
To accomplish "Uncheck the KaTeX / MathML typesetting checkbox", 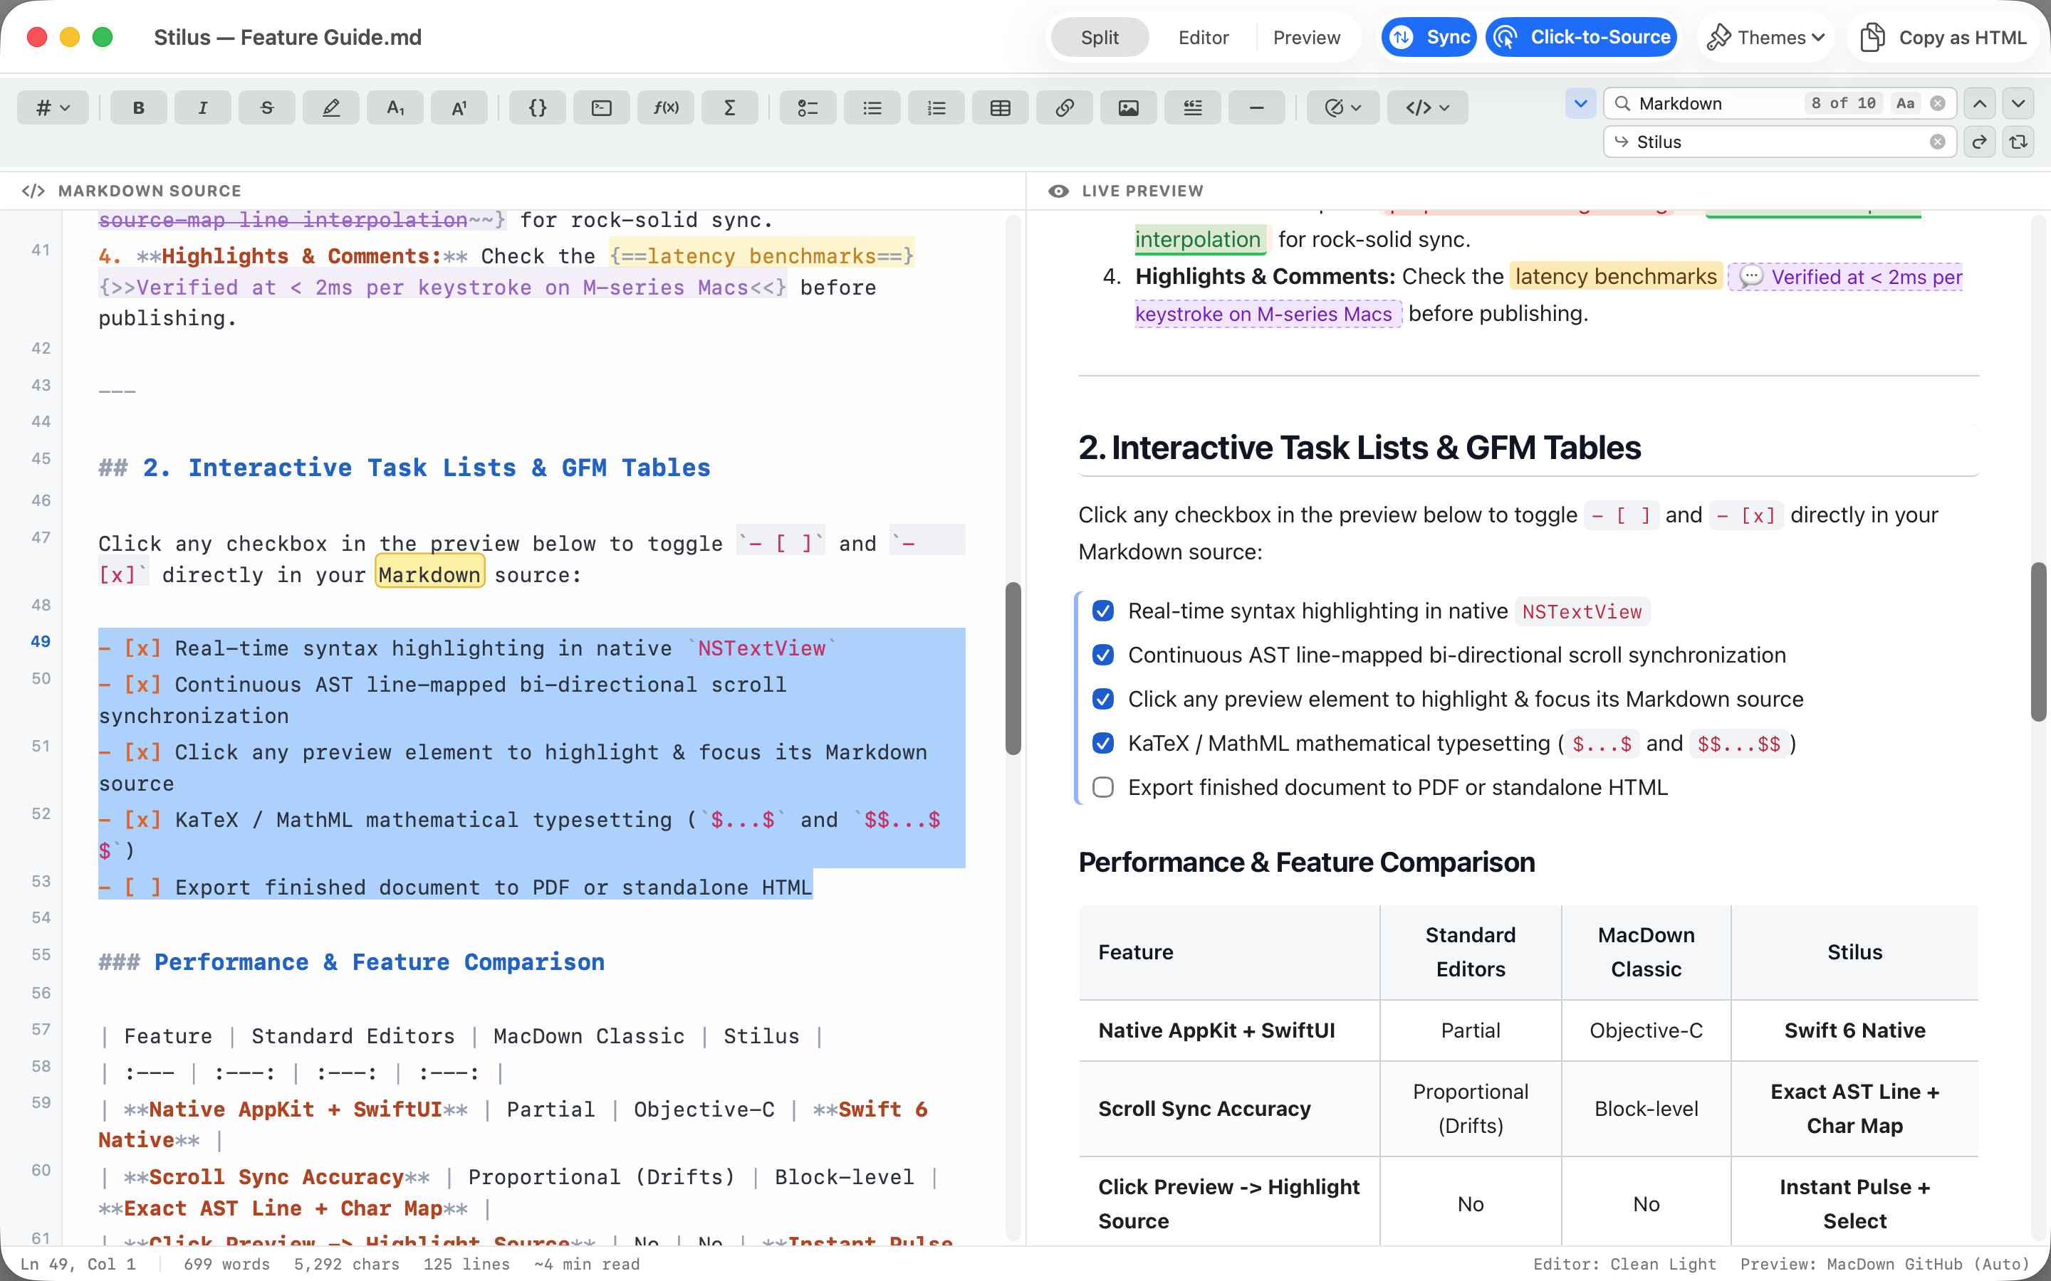I will click(x=1102, y=743).
